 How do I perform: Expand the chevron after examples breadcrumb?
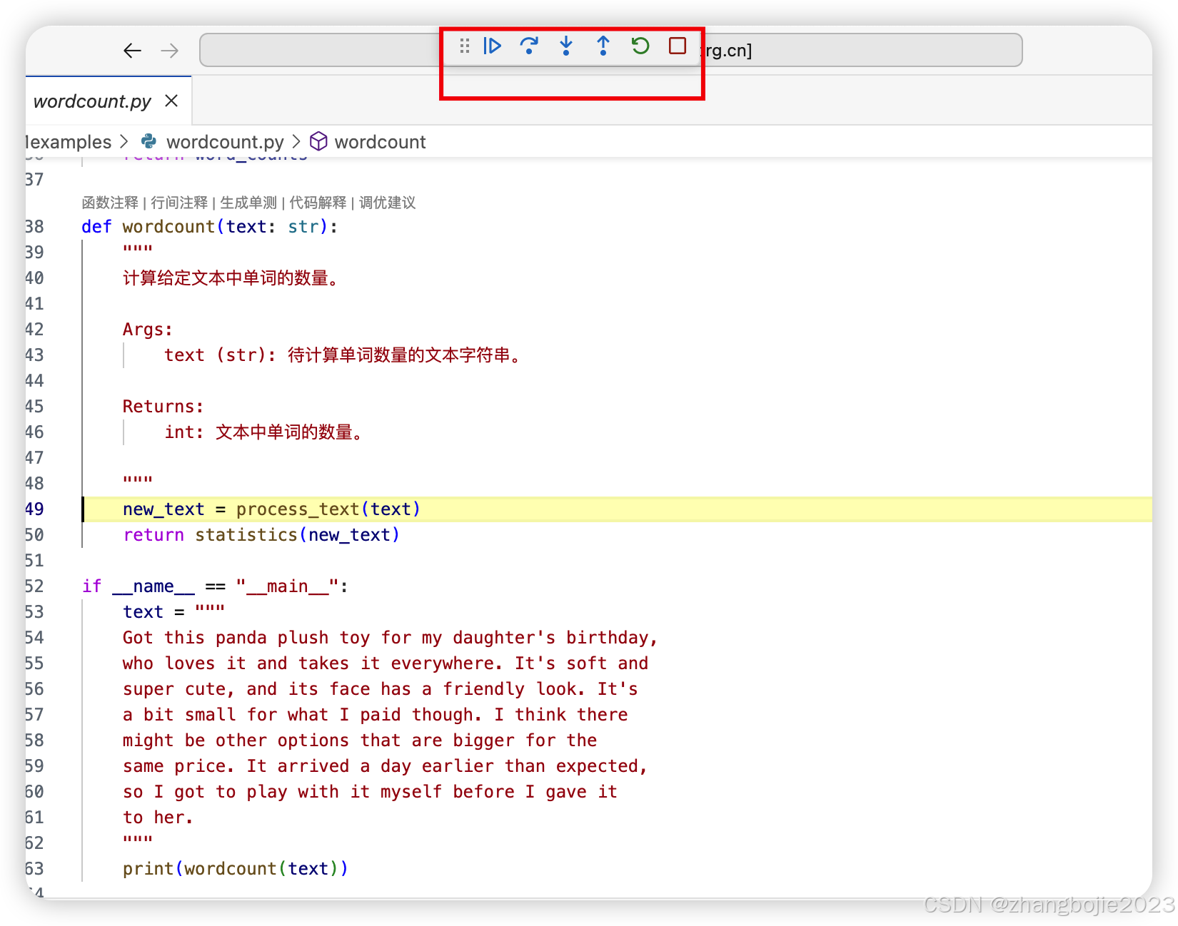pyautogui.click(x=124, y=142)
